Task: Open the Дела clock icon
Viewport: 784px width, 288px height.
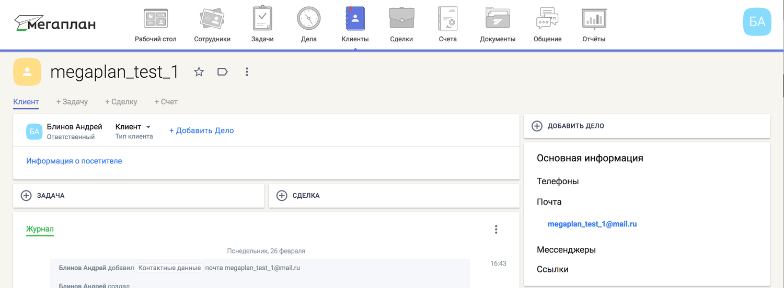Action: [x=308, y=19]
